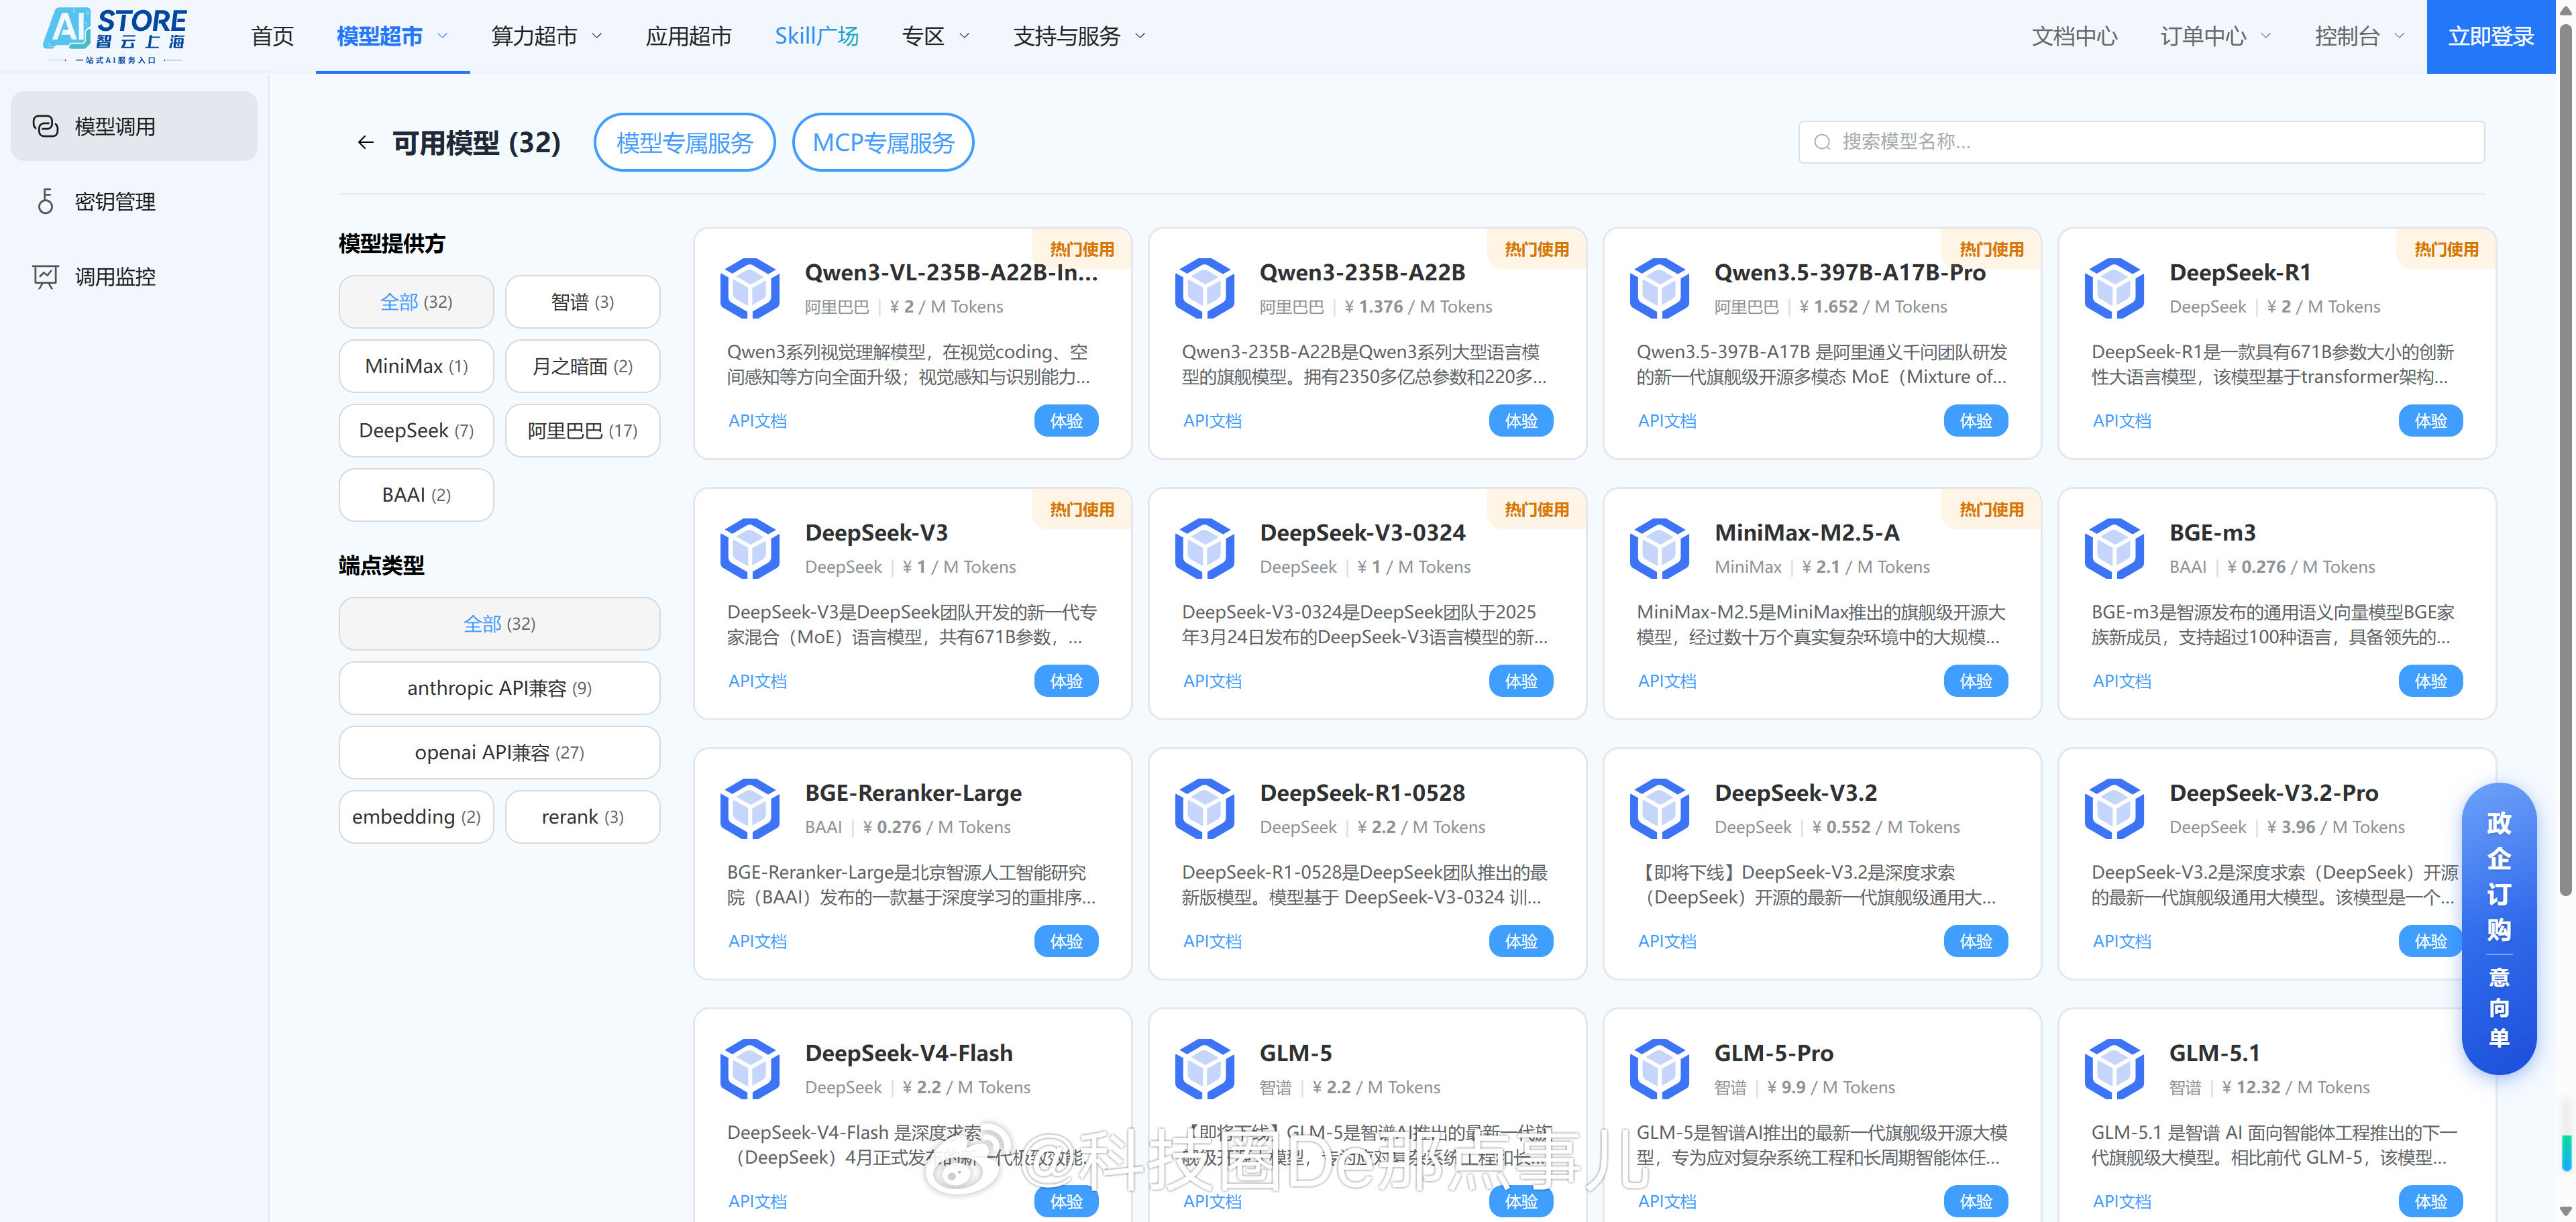Click the DeepSeek-V3.2 cube icon
This screenshot has height=1222, width=2576.
pyautogui.click(x=1660, y=808)
